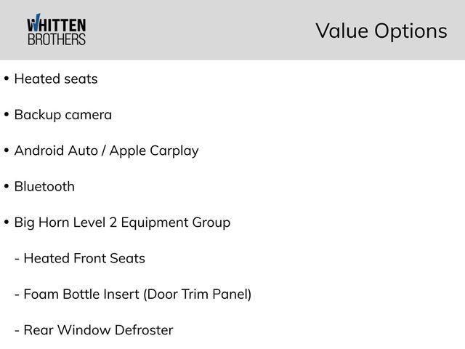The width and height of the screenshot is (465, 349).
Task: Click the word BROTHERS in the logo
Action: (56, 39)
